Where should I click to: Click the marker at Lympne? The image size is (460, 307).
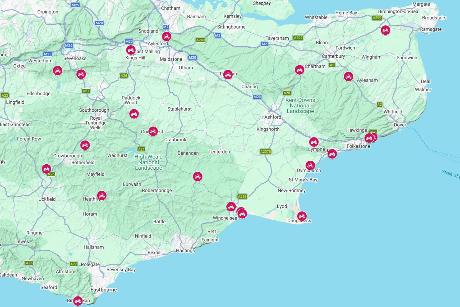click(314, 142)
